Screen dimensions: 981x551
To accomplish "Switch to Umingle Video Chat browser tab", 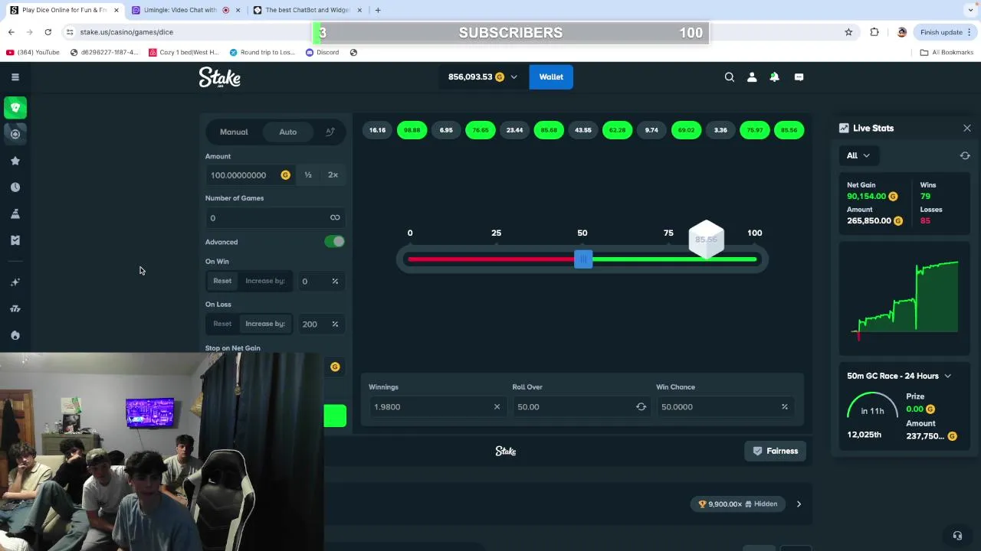I will coord(184,10).
